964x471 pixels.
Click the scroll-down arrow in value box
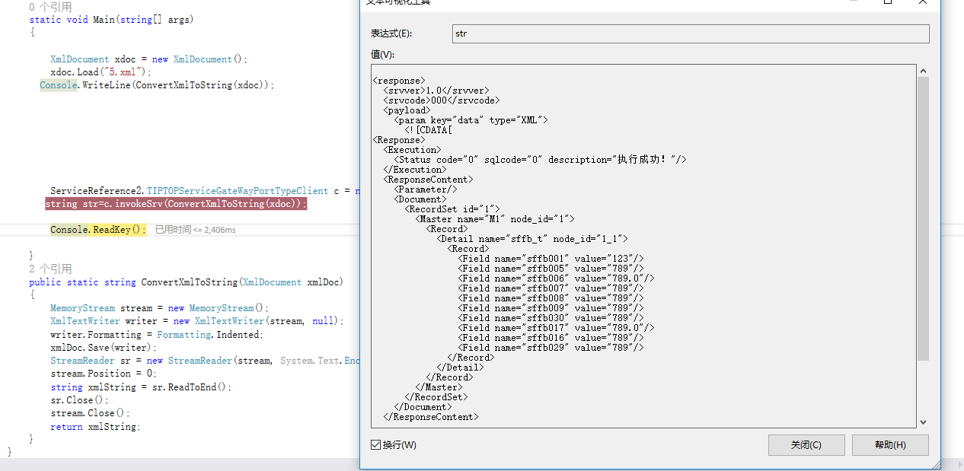923,422
